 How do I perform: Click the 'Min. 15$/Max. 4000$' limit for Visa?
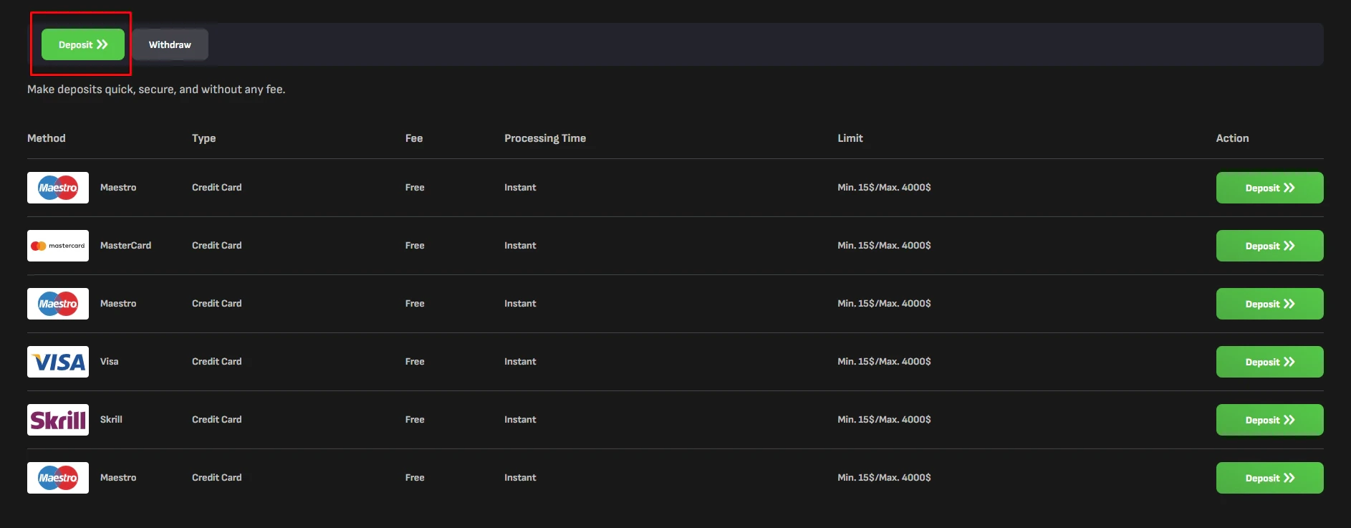click(x=885, y=362)
